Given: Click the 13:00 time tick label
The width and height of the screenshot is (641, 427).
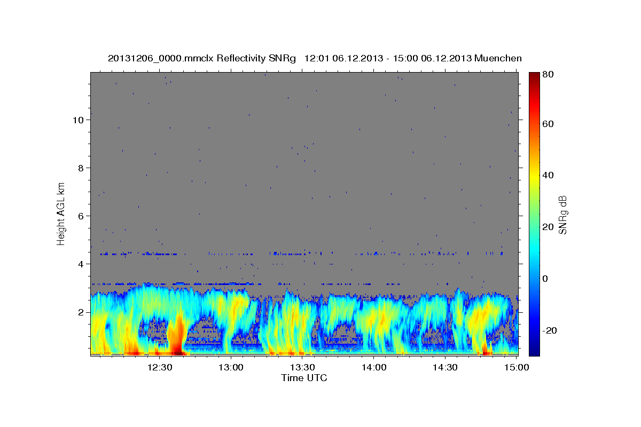Looking at the screenshot, I should (x=231, y=367).
